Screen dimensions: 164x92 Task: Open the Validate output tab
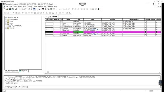(x=24, y=87)
